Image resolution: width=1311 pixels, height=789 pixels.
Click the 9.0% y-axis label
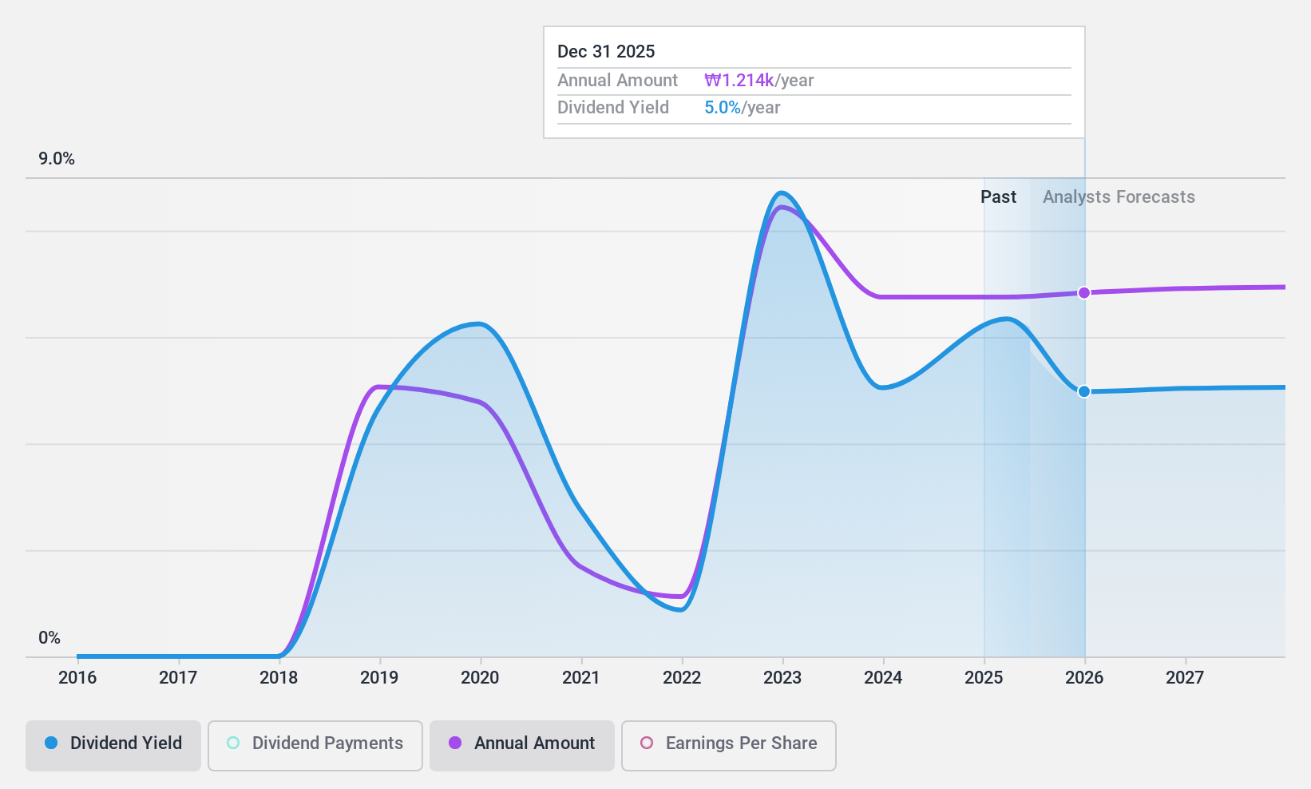pos(57,159)
